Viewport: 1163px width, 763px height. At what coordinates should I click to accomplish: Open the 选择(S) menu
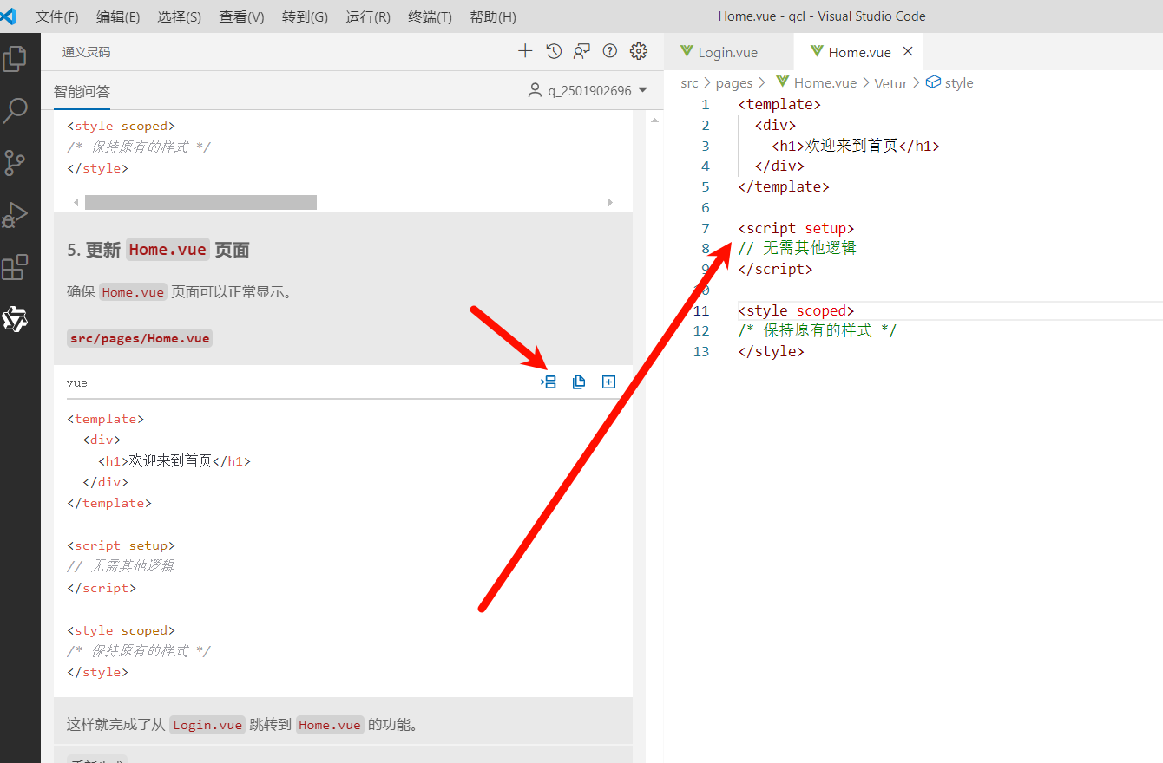pyautogui.click(x=180, y=16)
